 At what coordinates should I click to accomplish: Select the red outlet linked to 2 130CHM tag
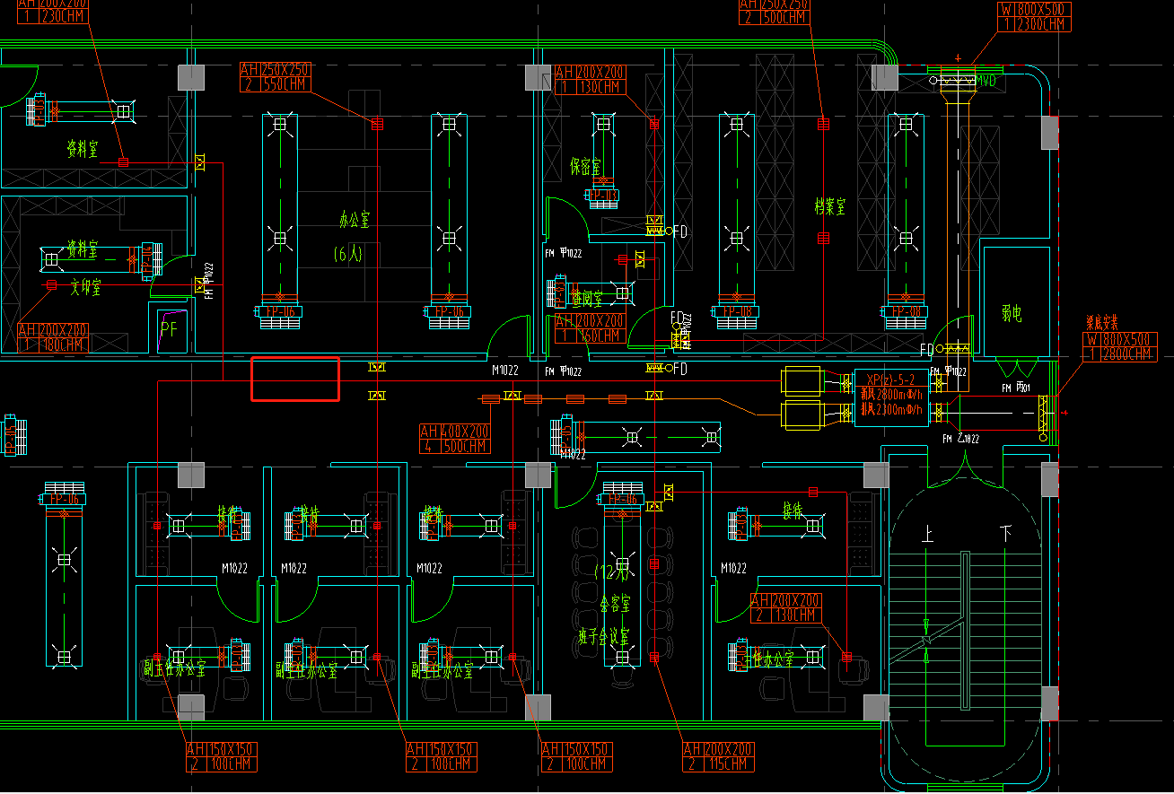(845, 658)
